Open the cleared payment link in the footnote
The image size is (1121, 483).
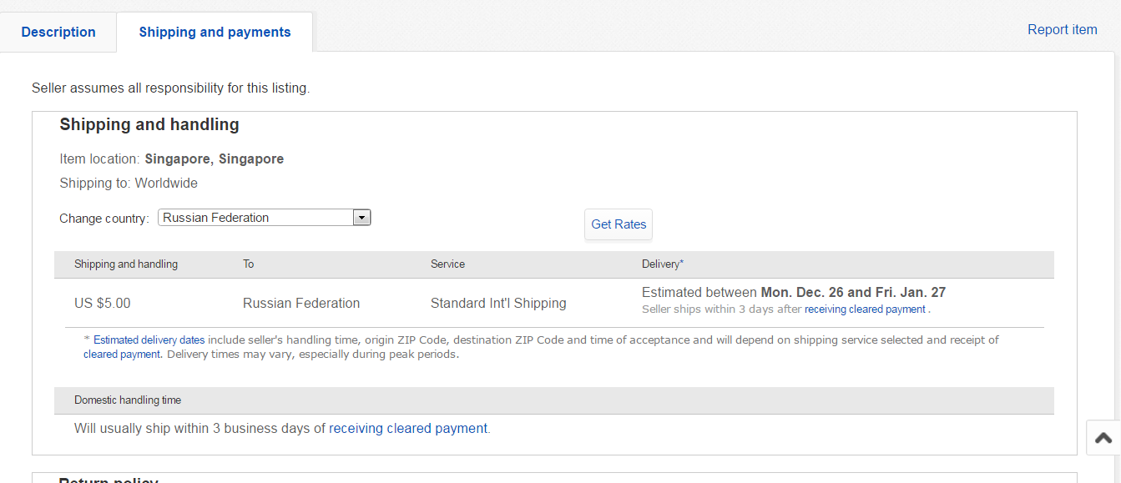click(122, 355)
